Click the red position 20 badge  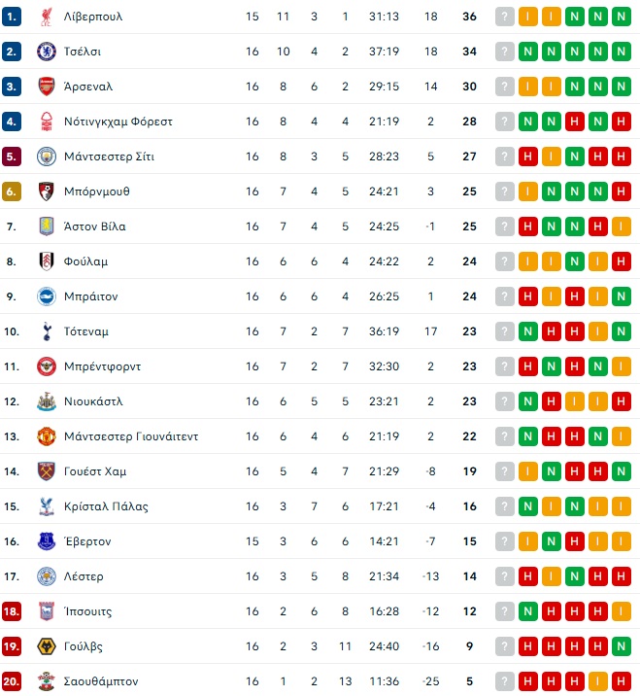coord(11,681)
